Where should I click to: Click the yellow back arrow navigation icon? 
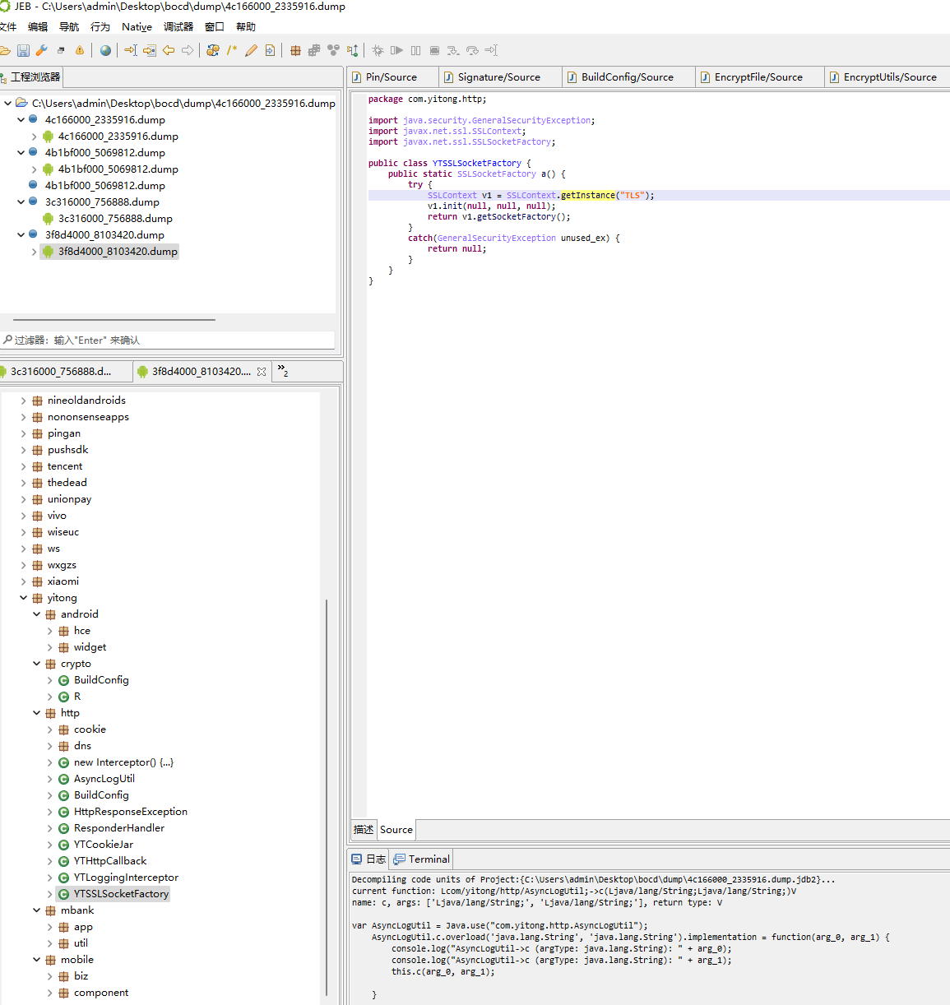click(169, 50)
